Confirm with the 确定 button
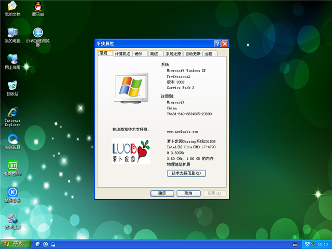Viewport: 332px width, 249px height. (162, 193)
